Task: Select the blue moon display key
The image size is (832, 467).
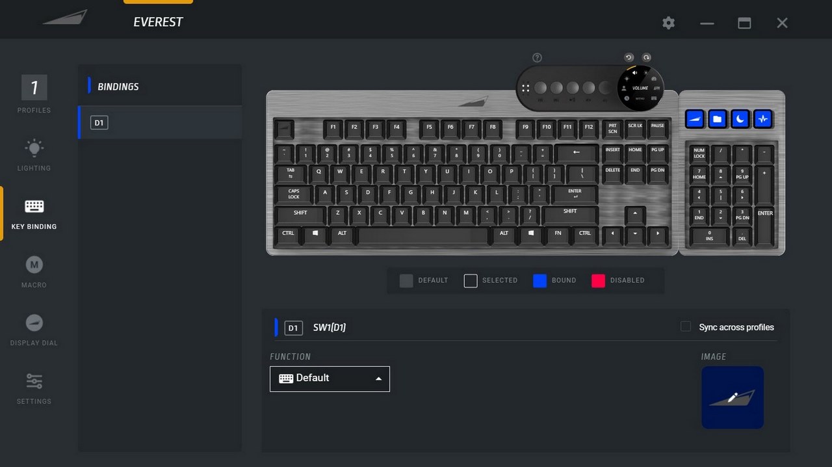Action: 740,120
